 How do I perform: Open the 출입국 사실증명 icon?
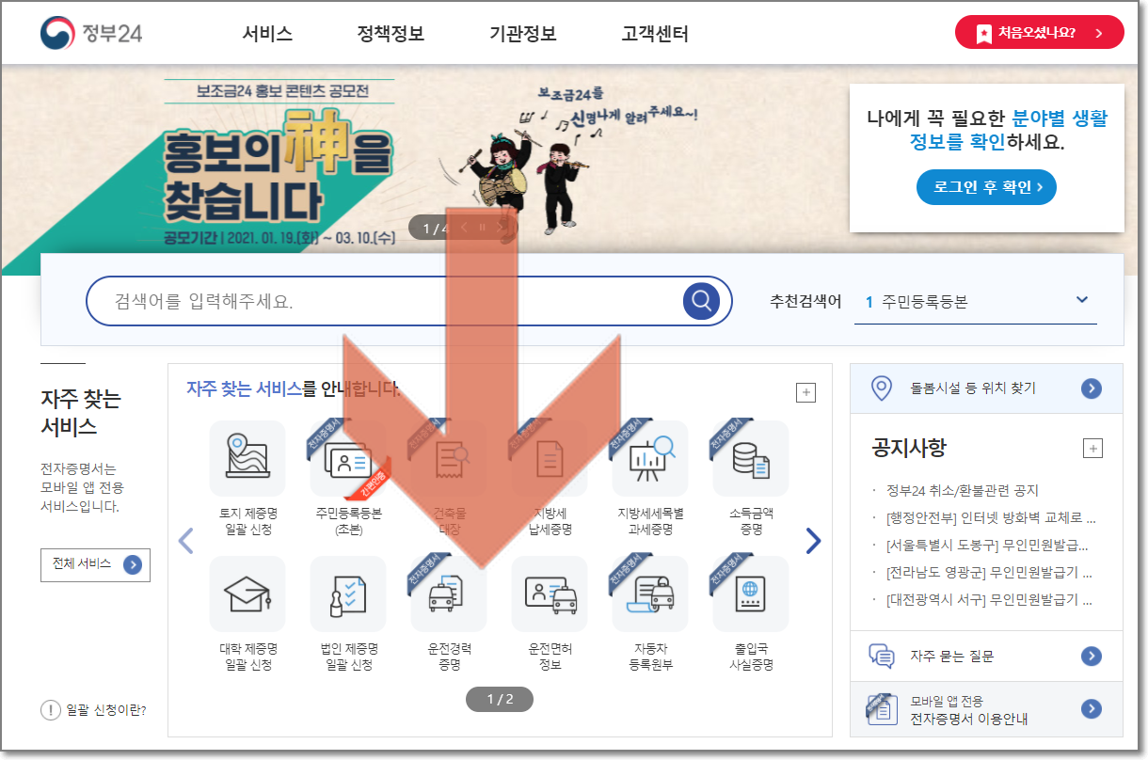click(751, 594)
